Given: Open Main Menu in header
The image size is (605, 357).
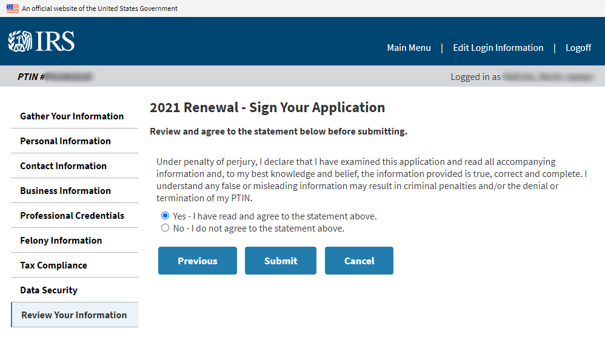Looking at the screenshot, I should pos(409,48).
